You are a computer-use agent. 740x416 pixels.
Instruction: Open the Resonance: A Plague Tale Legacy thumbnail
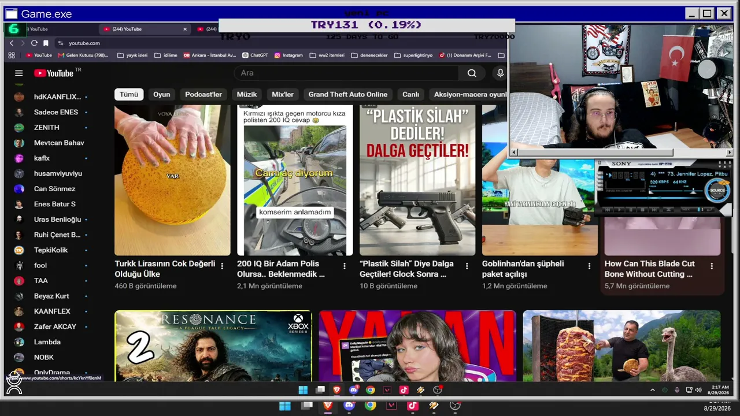213,346
